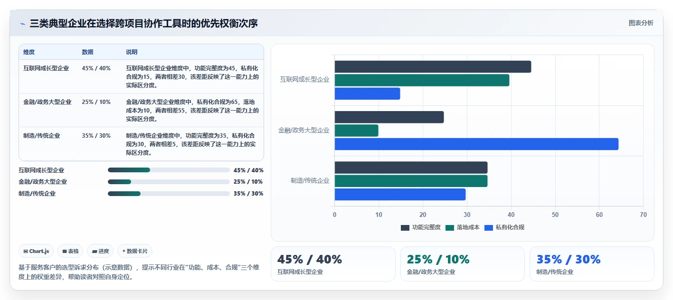673x300 pixels.
Task: Click the page title 三类典型企业在选择跨项目协作工具时的优先权衡次序
Action: click(x=143, y=23)
